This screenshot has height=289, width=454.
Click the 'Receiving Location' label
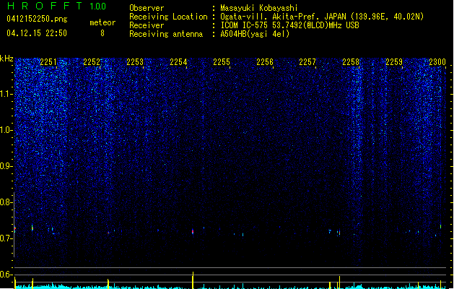coord(168,17)
